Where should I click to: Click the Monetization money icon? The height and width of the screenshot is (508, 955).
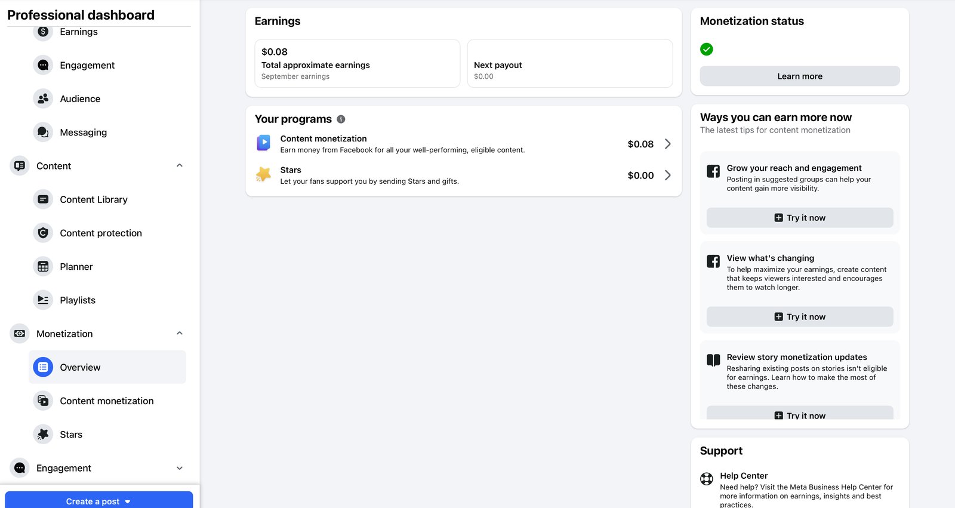(20, 334)
